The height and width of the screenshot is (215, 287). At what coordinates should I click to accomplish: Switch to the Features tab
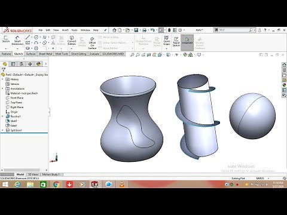pos(6,54)
